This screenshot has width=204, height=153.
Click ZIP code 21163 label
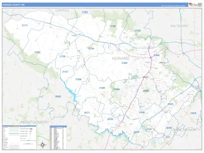click(138, 31)
